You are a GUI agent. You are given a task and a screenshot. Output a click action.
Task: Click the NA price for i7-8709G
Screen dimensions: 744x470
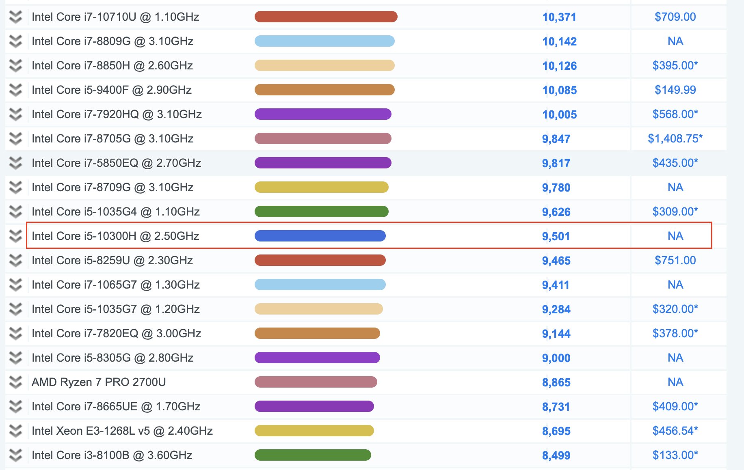tap(675, 187)
